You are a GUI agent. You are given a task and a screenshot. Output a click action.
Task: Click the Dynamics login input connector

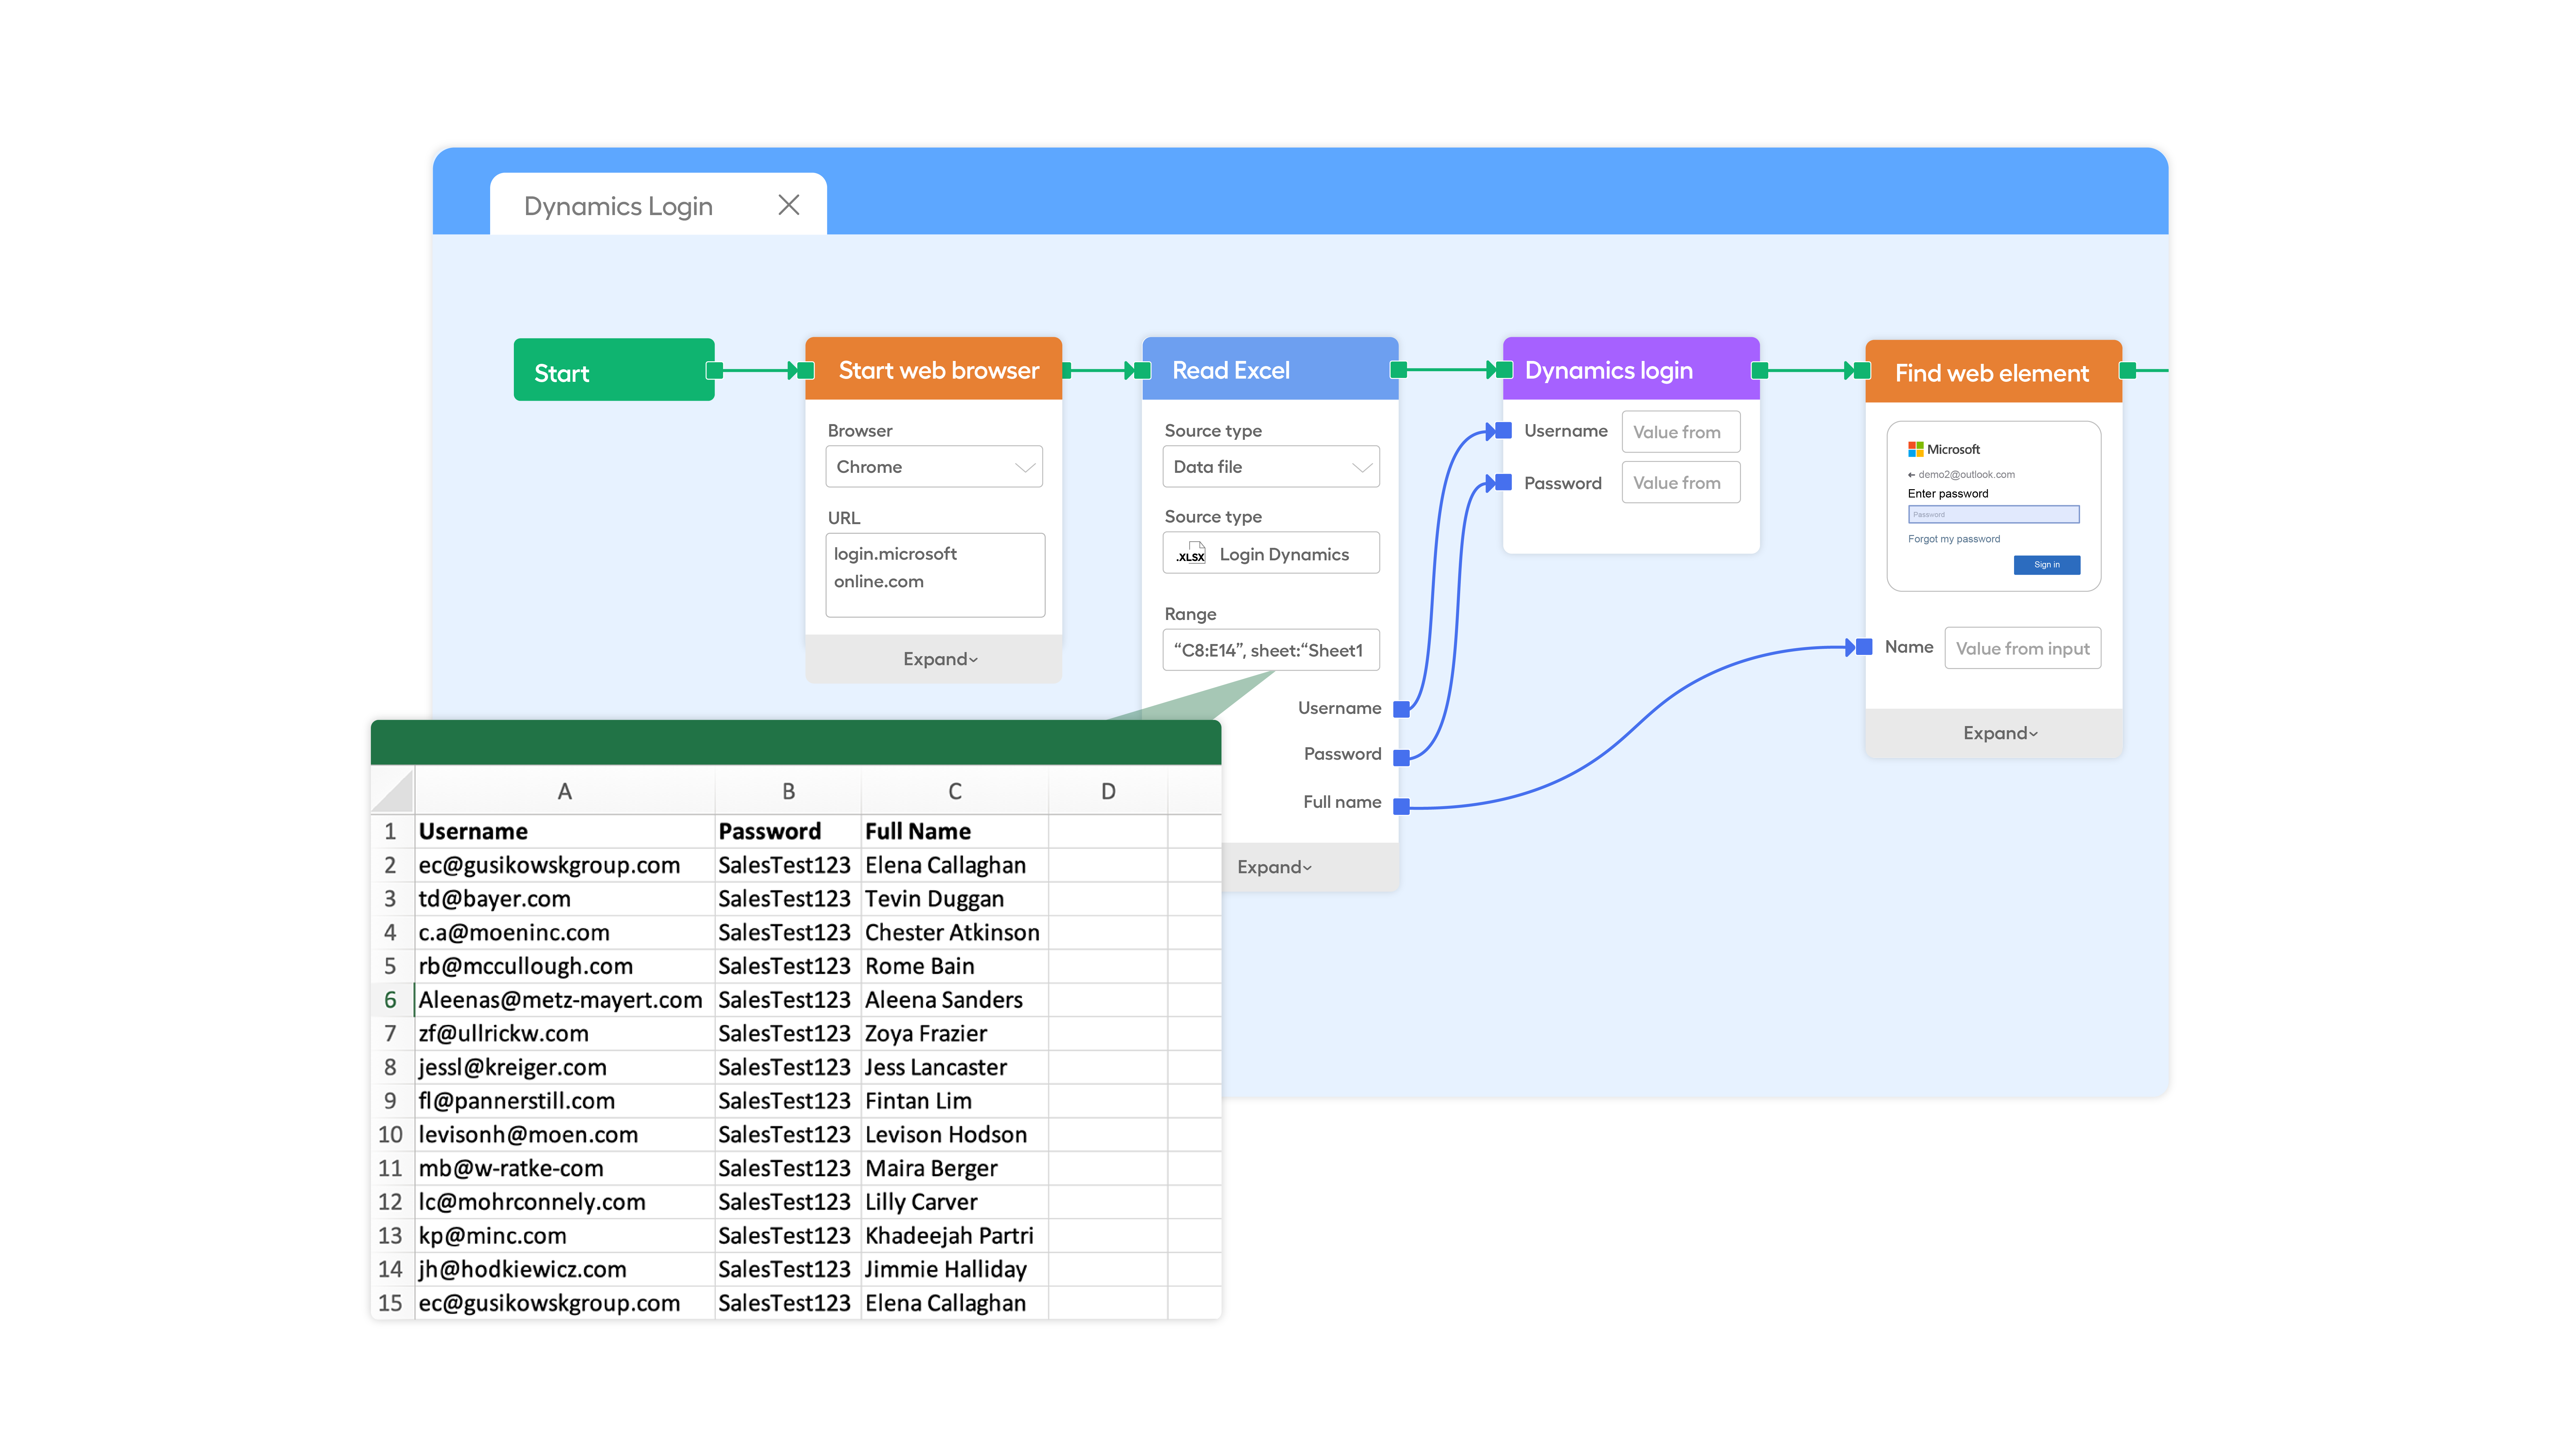click(1504, 370)
